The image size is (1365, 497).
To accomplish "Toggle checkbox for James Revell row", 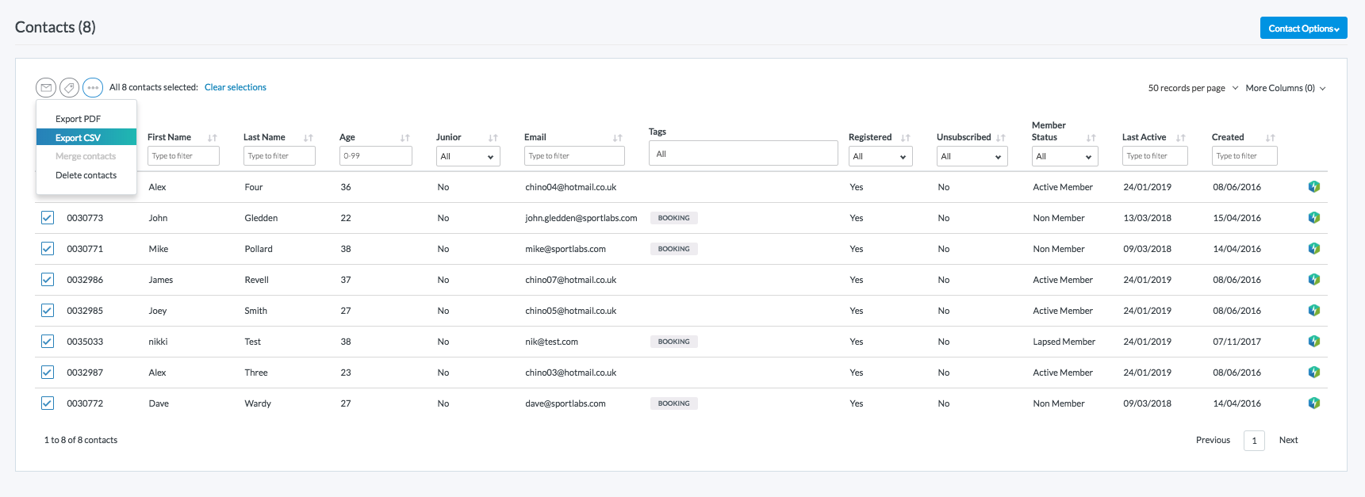I will pyautogui.click(x=48, y=280).
